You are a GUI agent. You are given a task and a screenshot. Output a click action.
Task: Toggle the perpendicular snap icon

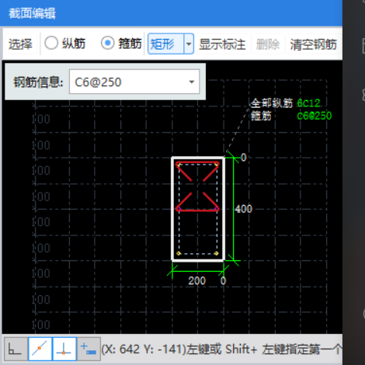[64, 349]
